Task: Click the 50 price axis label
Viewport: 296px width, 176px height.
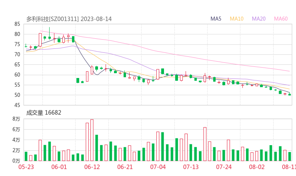Action: click(17, 95)
